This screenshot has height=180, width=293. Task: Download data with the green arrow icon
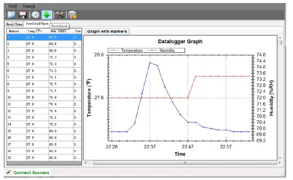pos(47,15)
